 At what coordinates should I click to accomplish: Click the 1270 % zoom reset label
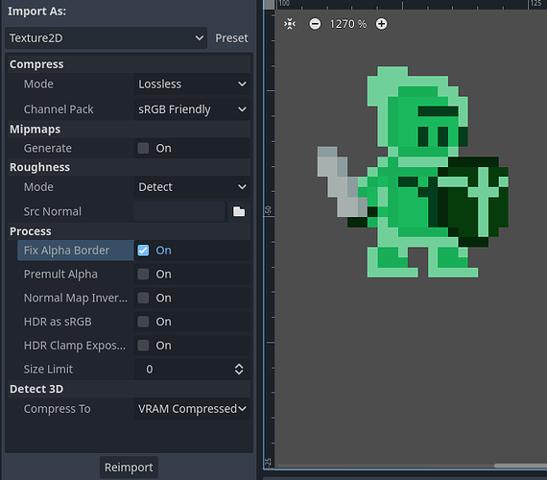(347, 24)
